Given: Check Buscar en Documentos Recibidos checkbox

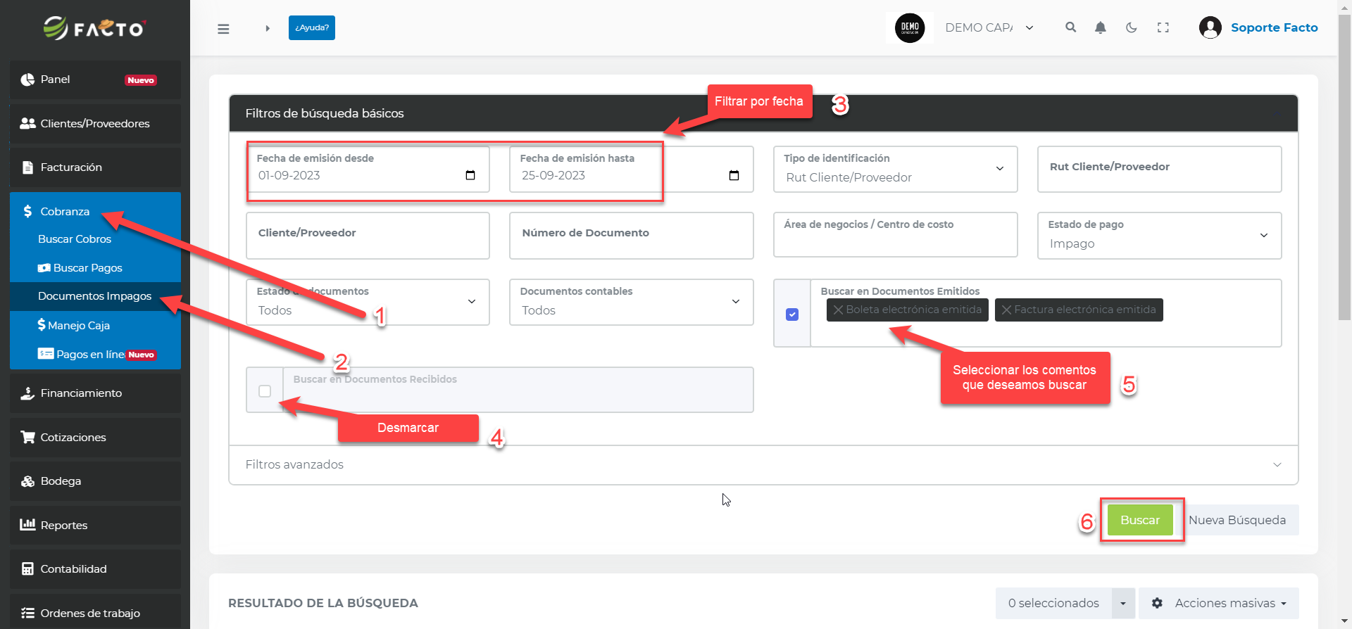Looking at the screenshot, I should click(x=265, y=391).
